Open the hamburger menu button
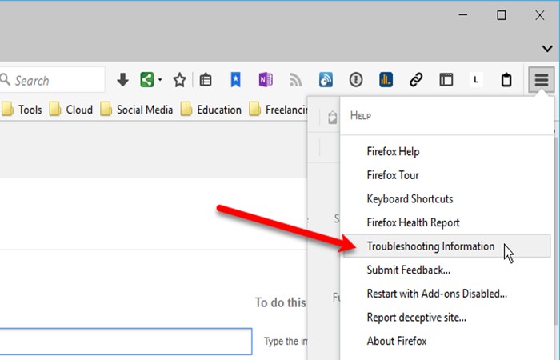 pyautogui.click(x=542, y=80)
